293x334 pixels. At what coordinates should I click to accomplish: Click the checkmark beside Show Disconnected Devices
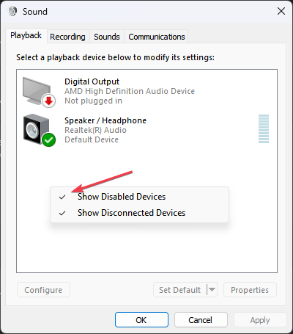(62, 213)
